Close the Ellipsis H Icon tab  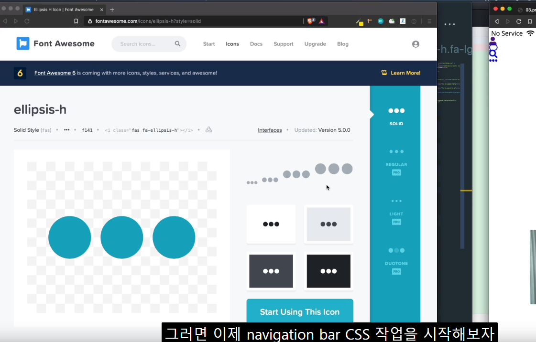tap(101, 10)
